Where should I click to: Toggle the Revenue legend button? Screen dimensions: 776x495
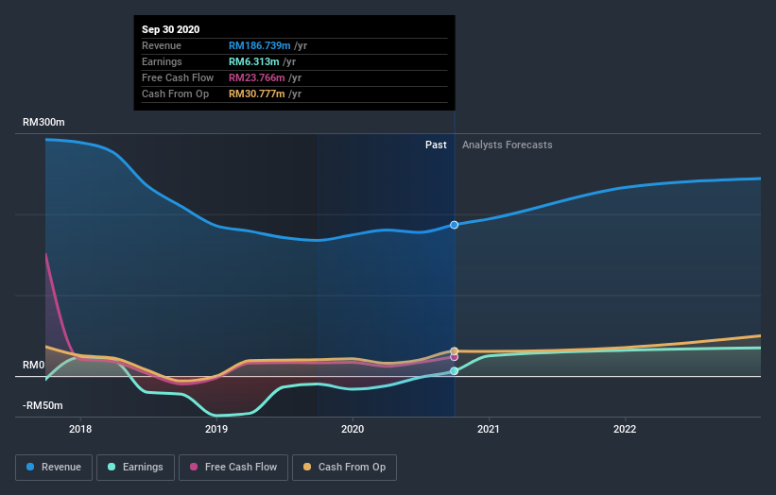(54, 468)
